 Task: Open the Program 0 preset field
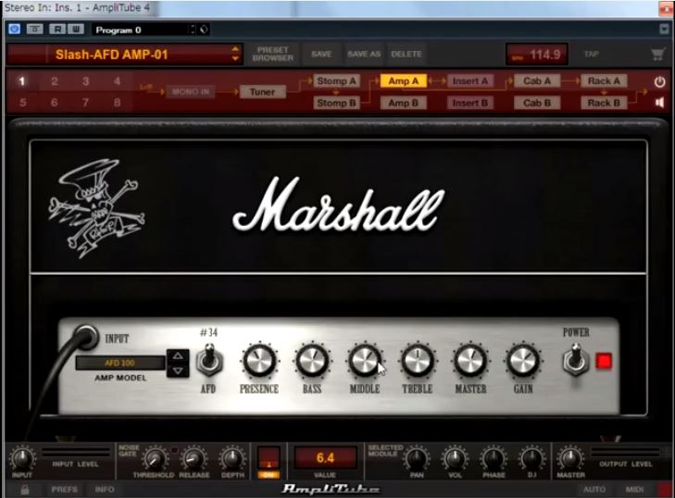[140, 30]
